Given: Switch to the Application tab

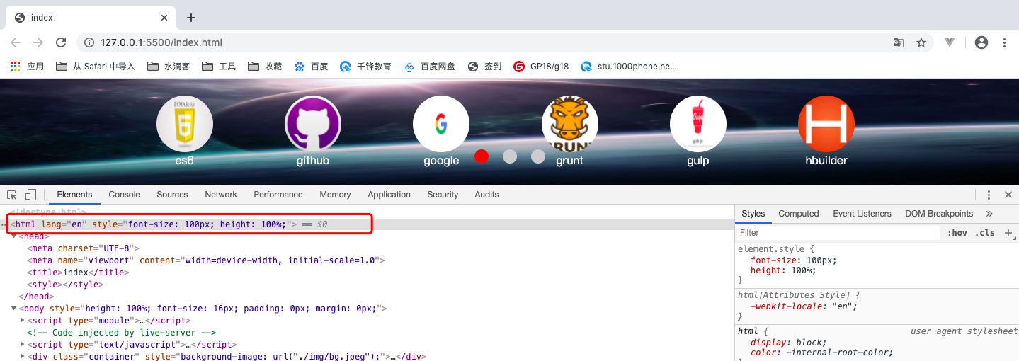Looking at the screenshot, I should 389,195.
